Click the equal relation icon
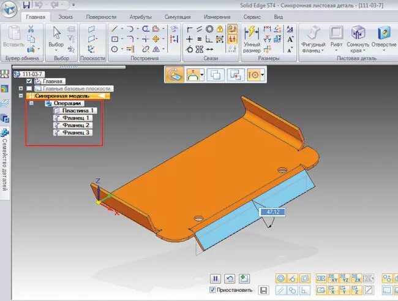 [x=199, y=39]
